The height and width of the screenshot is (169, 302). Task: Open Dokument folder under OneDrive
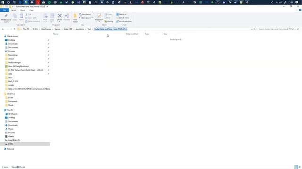[x=13, y=101]
